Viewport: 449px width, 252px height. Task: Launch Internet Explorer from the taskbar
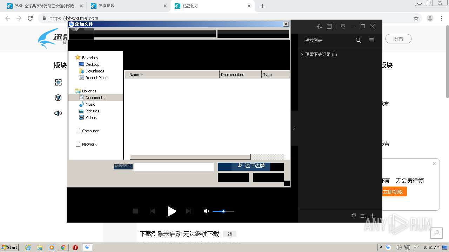click(x=28, y=247)
